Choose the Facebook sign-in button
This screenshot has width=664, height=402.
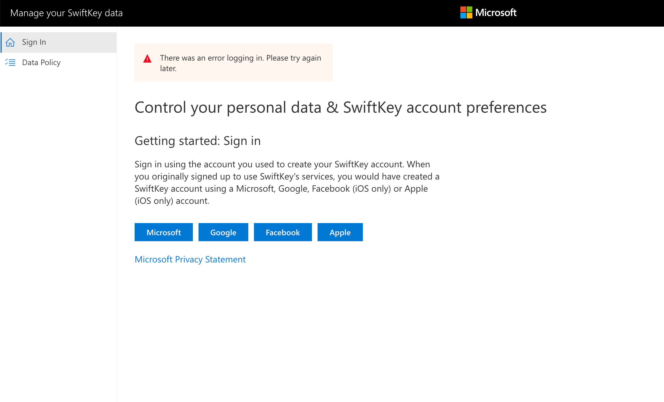click(283, 232)
